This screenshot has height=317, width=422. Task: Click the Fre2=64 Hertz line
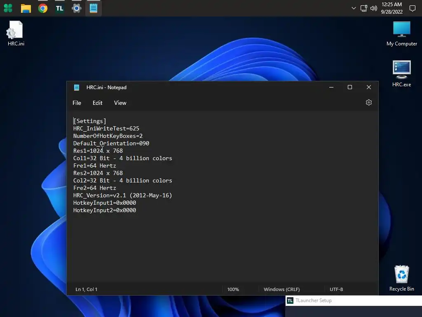point(95,188)
